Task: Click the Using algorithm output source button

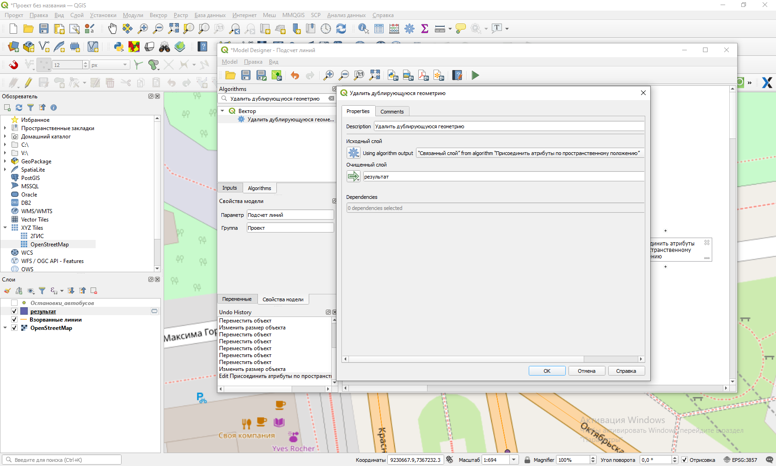Action: coord(354,153)
